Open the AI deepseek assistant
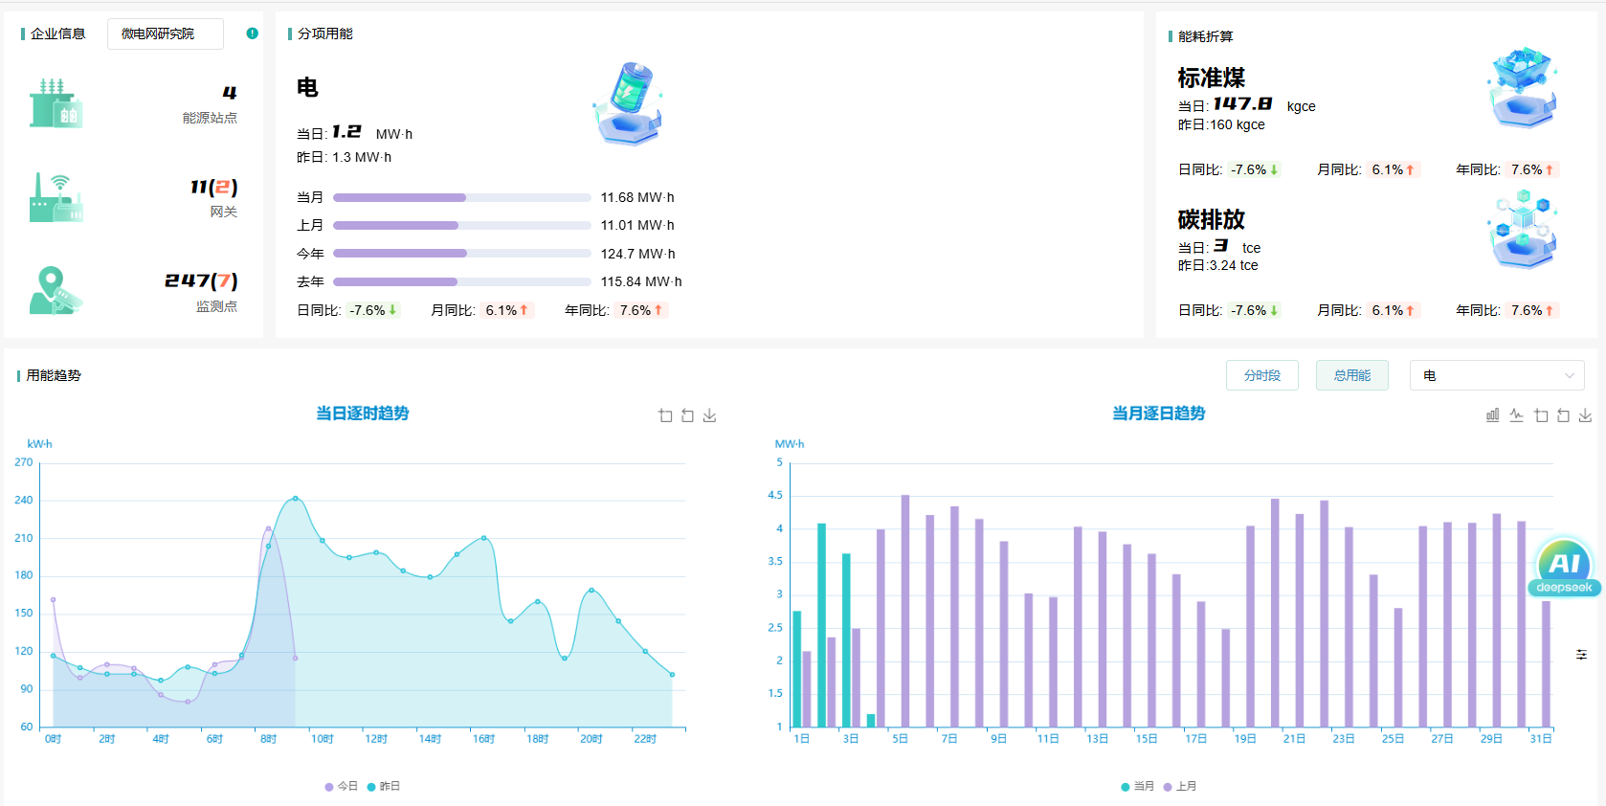 (1564, 566)
